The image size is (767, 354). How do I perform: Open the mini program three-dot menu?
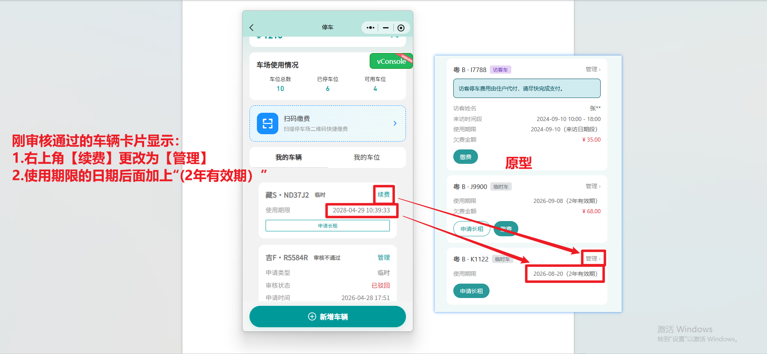pyautogui.click(x=371, y=28)
